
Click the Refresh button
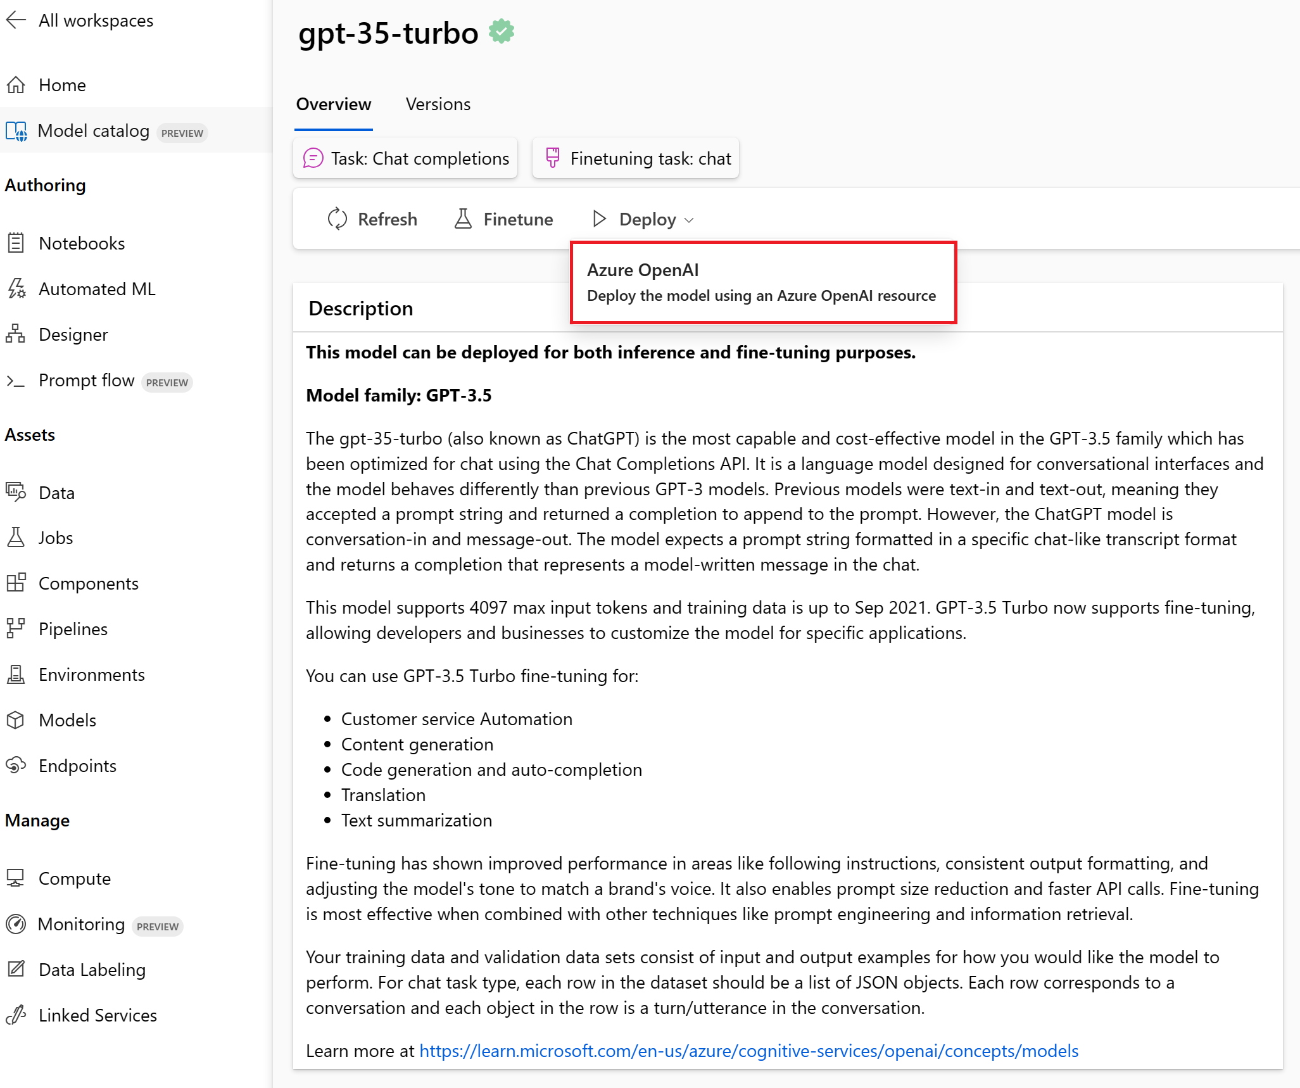point(372,219)
